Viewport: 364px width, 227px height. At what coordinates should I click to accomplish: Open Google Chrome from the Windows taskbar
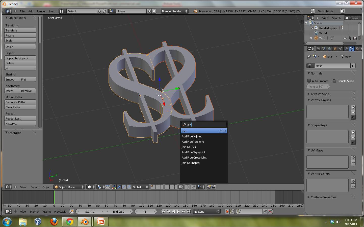pyautogui.click(x=69, y=222)
